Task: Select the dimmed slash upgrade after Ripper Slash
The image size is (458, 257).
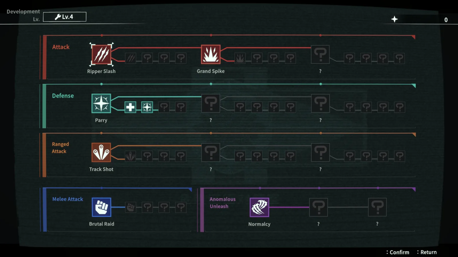Action: pyautogui.click(x=131, y=58)
